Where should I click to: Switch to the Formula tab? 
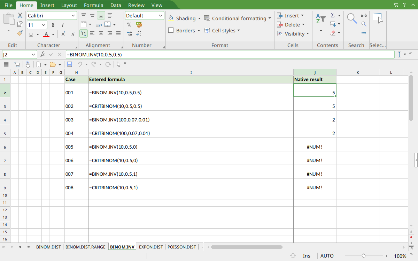(94, 5)
